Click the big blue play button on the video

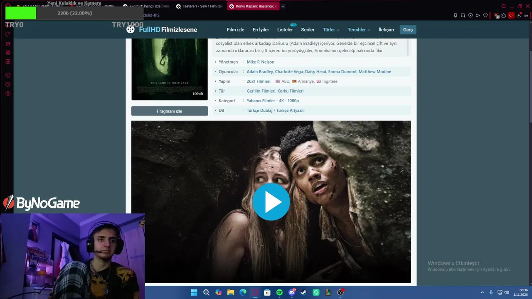click(x=271, y=202)
